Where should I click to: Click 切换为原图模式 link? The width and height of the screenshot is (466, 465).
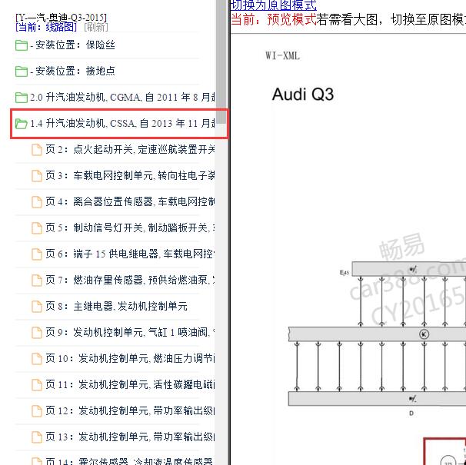tap(274, 5)
